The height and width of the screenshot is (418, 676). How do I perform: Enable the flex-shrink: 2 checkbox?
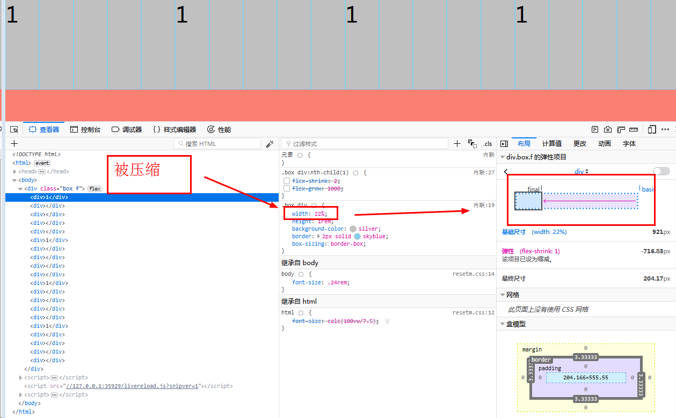coord(287,180)
